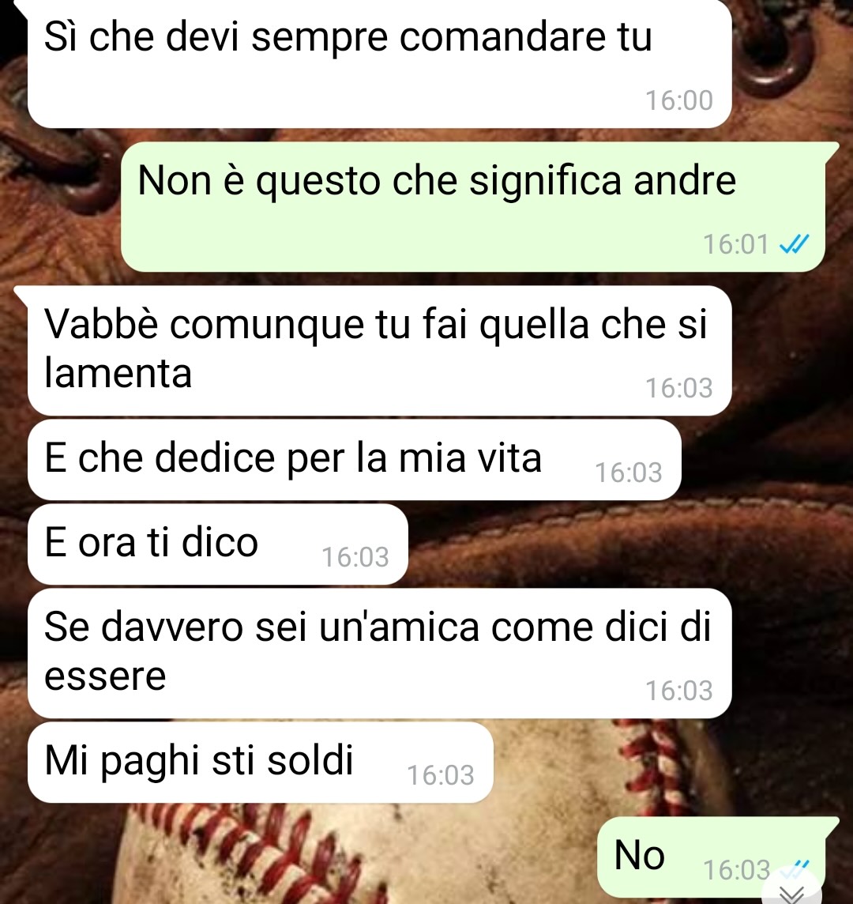
Task: Select the 'E che dedice per la mia vita' bubble
Action: (x=355, y=459)
